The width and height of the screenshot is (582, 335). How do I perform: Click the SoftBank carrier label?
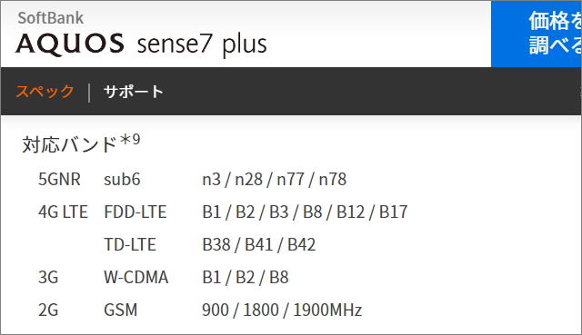point(51,18)
